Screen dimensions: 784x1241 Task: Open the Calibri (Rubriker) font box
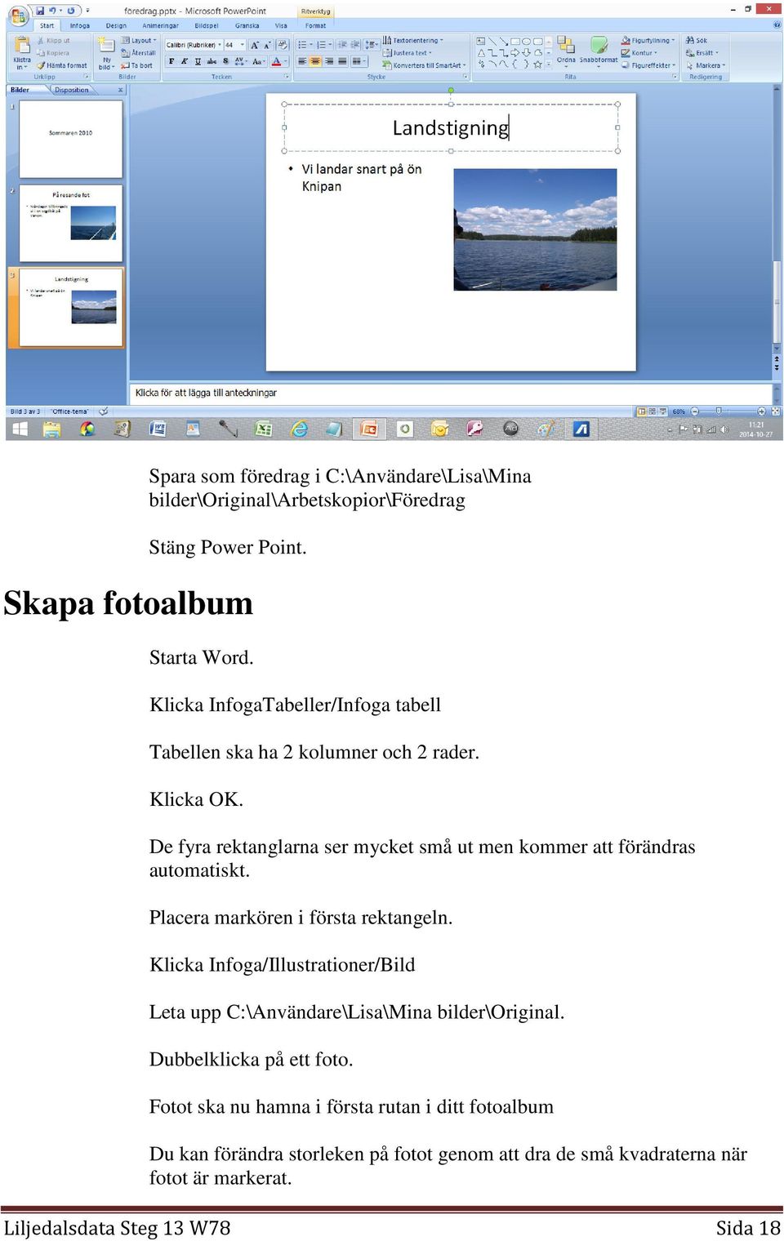[194, 45]
